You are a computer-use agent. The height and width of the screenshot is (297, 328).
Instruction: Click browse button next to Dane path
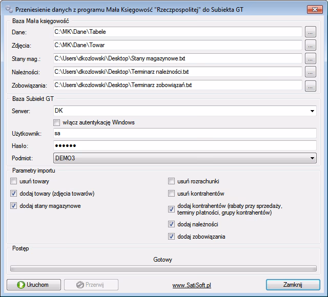[x=311, y=32]
